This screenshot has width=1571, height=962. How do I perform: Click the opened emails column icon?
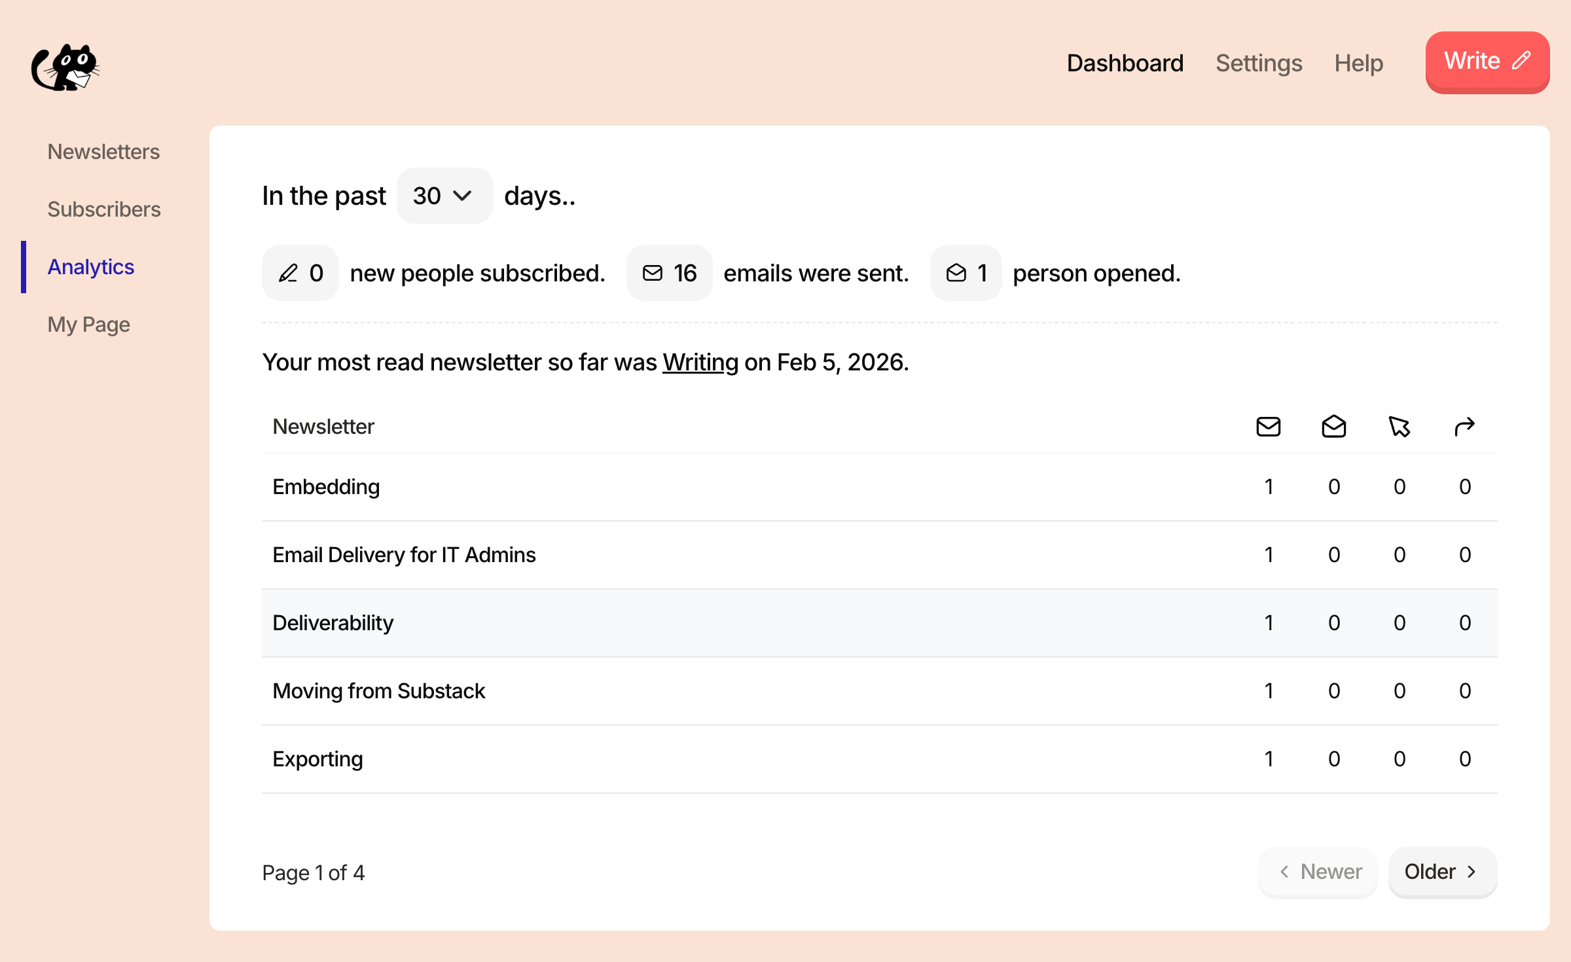[1333, 427]
